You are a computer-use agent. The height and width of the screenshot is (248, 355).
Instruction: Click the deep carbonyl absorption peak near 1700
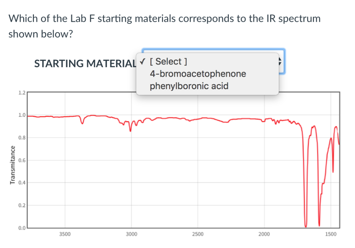click(x=305, y=224)
